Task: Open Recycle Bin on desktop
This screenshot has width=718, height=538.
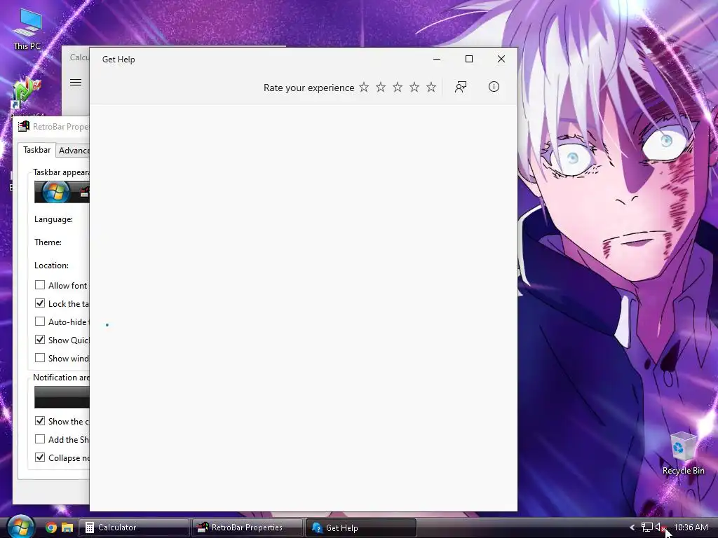Action: coord(683,453)
